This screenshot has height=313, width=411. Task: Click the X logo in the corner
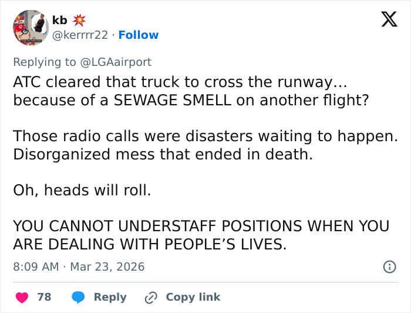click(x=385, y=20)
